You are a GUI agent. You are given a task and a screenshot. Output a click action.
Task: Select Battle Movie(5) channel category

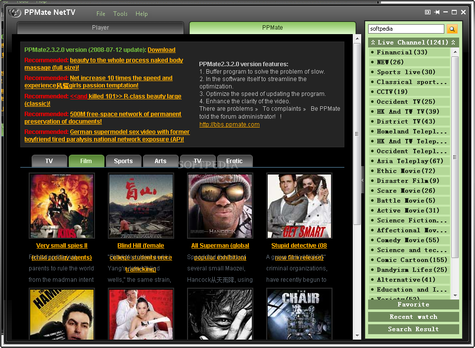pyautogui.click(x=410, y=201)
